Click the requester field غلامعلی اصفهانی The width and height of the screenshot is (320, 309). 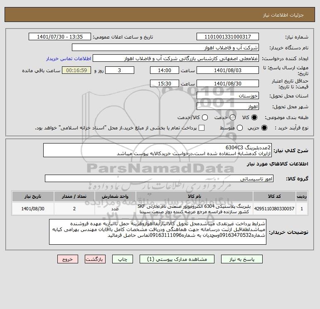[176, 58]
